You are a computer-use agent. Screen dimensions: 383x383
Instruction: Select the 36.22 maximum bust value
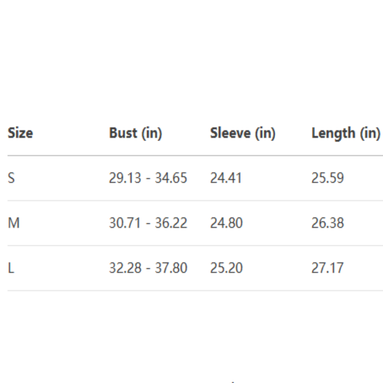[171, 223]
